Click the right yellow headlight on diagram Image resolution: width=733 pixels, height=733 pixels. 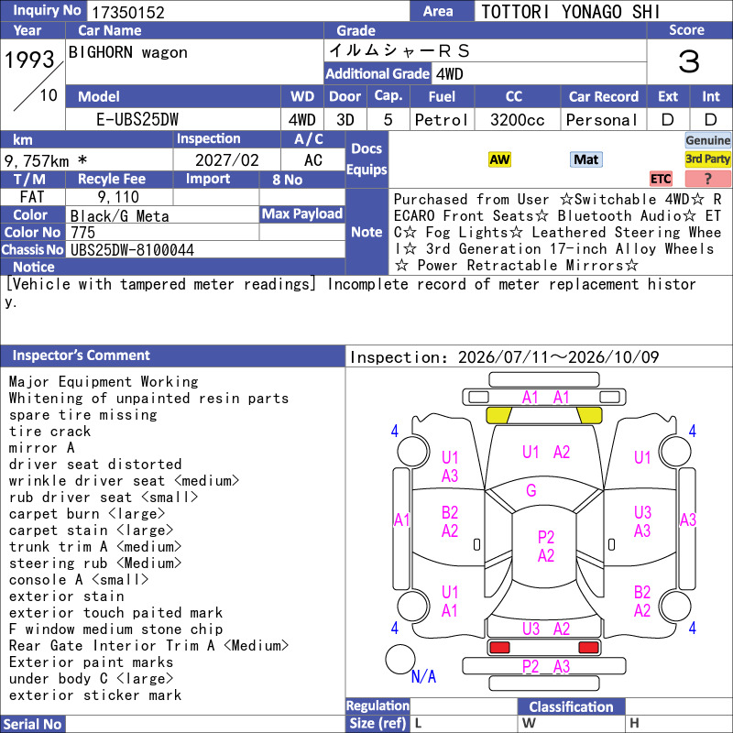click(x=589, y=415)
